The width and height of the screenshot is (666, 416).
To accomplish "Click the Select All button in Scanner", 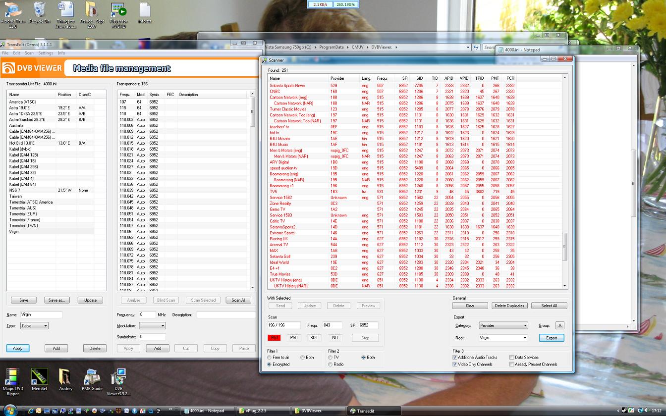I will click(549, 306).
